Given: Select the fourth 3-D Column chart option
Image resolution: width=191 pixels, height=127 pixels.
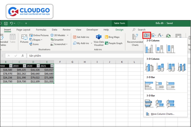Looking at the screenshot, I should [x=182, y=67].
